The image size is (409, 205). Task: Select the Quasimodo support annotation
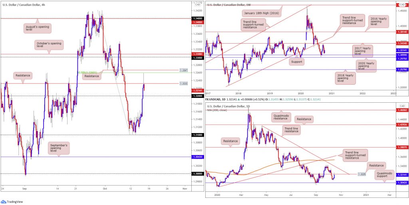click(x=384, y=175)
